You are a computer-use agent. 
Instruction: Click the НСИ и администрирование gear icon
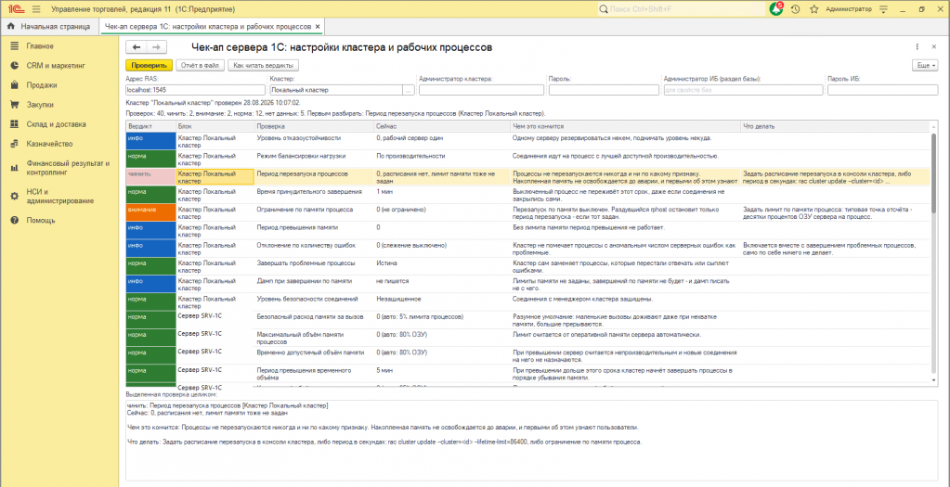click(13, 196)
